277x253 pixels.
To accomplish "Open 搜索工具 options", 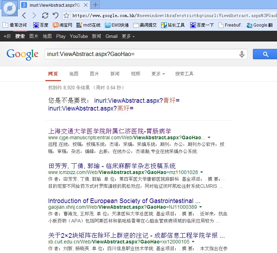I will (x=184, y=74).
